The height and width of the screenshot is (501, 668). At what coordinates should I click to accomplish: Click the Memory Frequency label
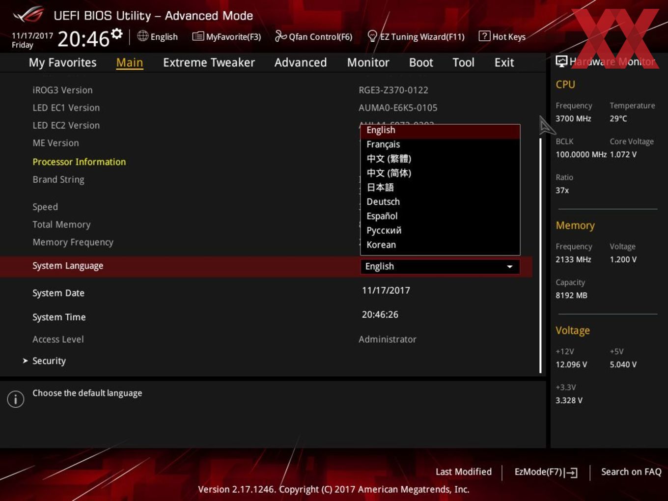[73, 243]
